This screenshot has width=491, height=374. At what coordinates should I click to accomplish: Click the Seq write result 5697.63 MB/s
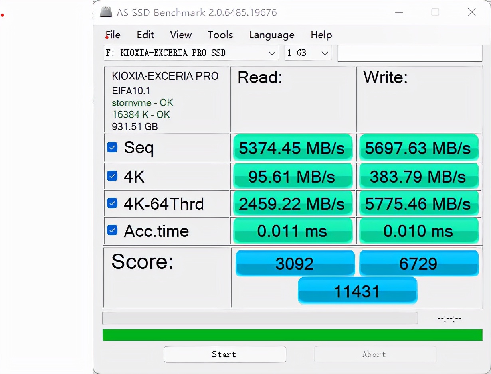point(418,148)
